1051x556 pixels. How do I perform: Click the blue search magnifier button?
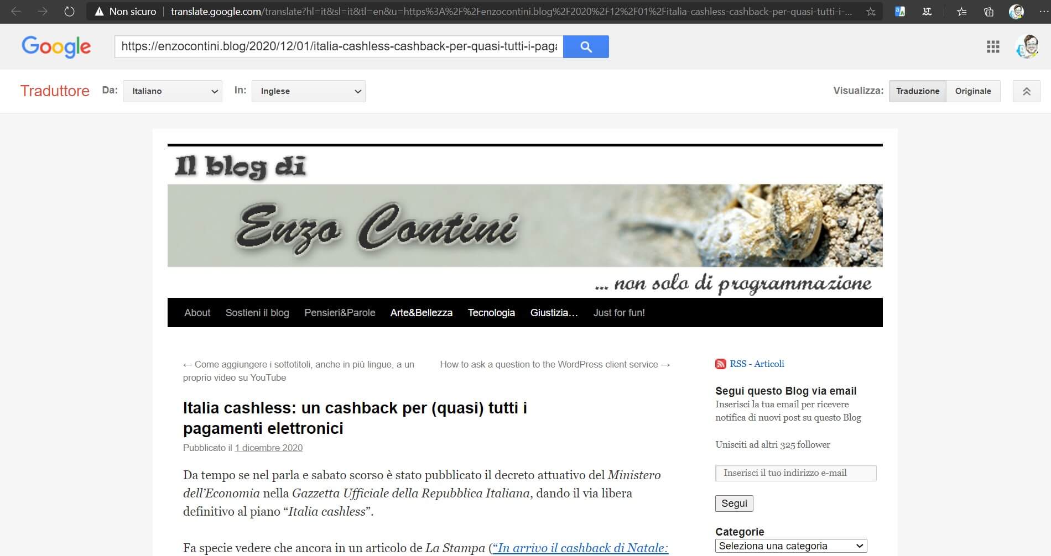point(586,47)
